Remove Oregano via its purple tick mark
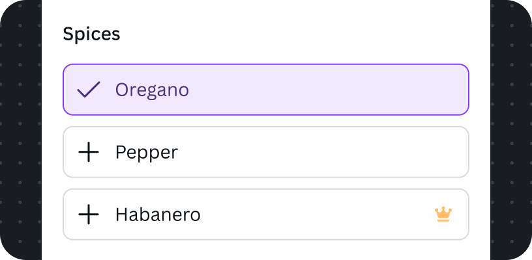Image resolution: width=532 pixels, height=260 pixels. (x=89, y=90)
